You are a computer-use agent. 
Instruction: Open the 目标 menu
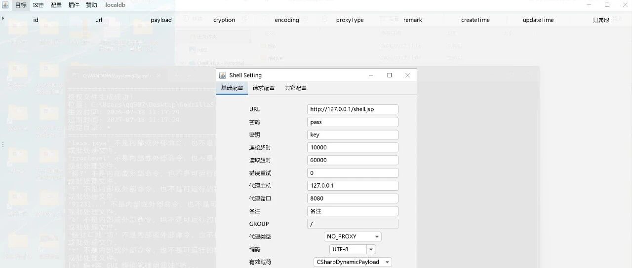tap(21, 5)
